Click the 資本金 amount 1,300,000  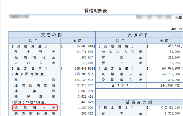point(172,113)
